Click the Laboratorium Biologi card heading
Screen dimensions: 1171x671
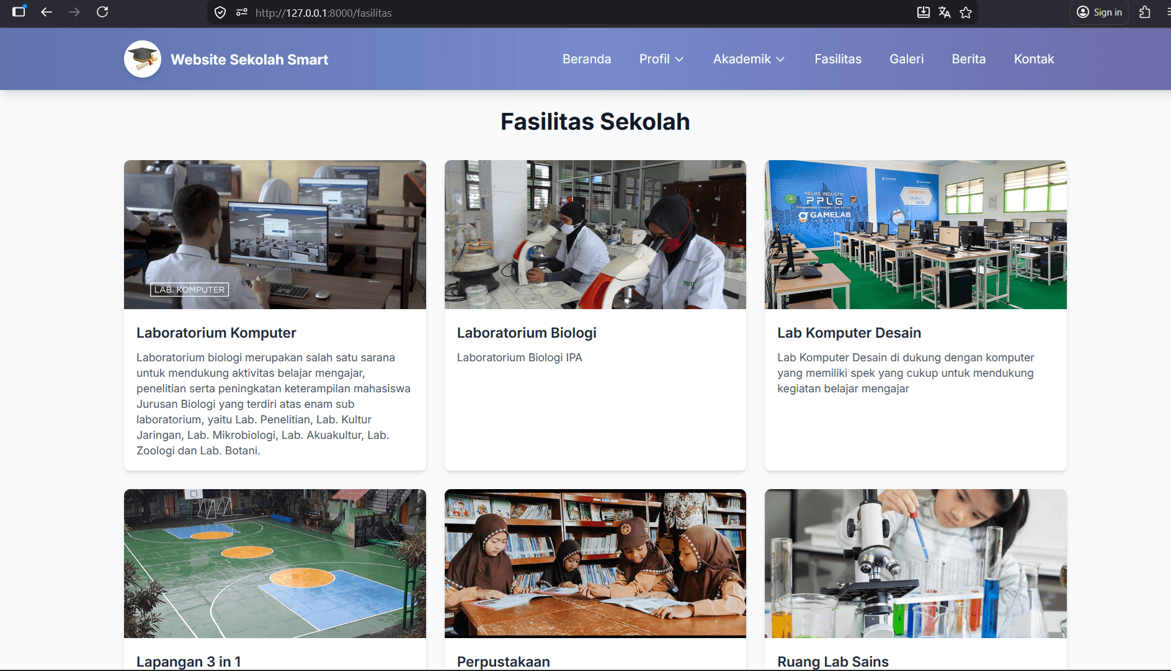(527, 333)
